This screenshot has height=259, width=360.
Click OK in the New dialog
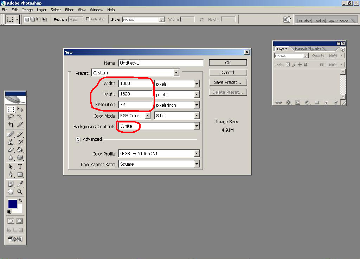coord(228,63)
